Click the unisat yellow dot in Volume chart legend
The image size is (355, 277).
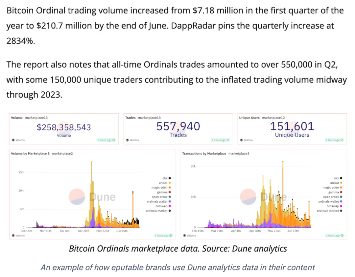(x=170, y=183)
